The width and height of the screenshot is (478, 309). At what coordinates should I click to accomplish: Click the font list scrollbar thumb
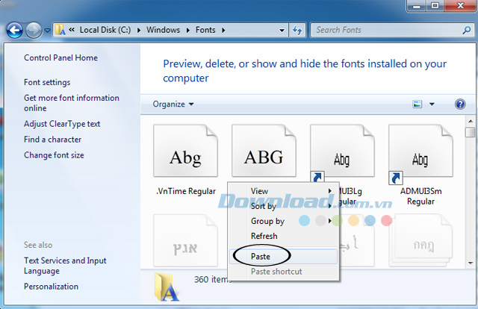471,133
